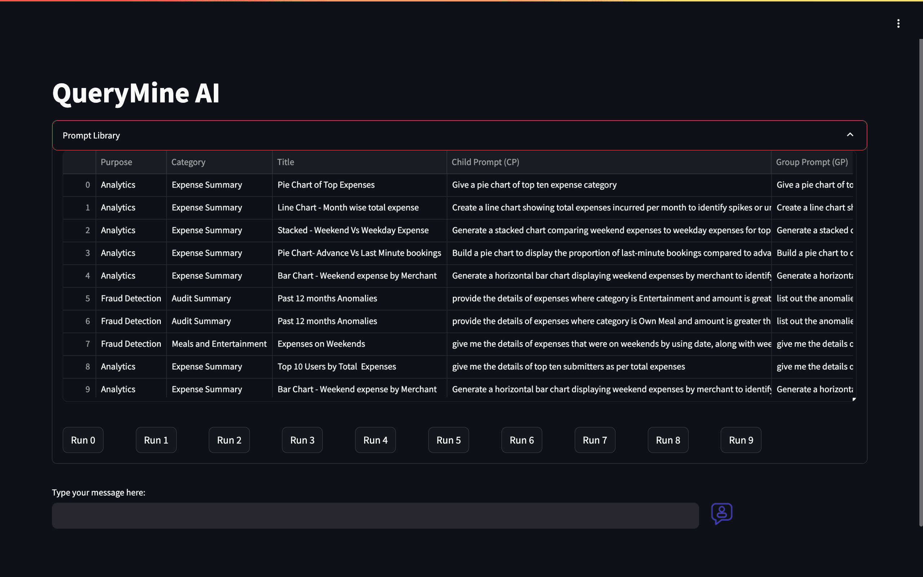Viewport: 923px width, 577px height.
Task: Execute the Run 9 button
Action: point(741,440)
